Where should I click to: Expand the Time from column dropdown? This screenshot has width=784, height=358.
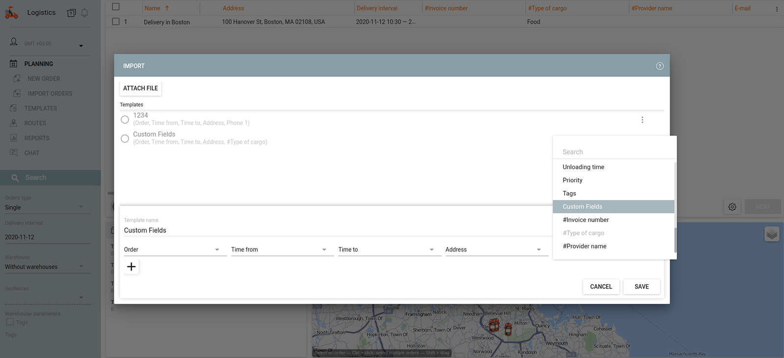(x=324, y=250)
